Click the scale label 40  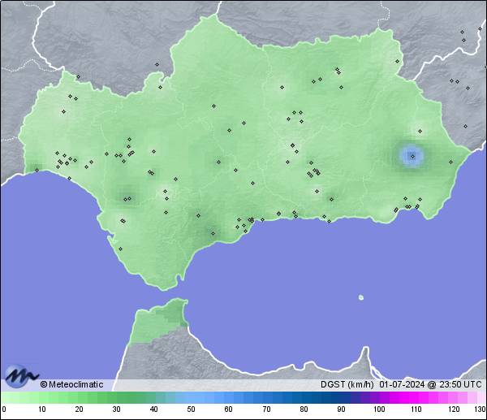(x=153, y=409)
